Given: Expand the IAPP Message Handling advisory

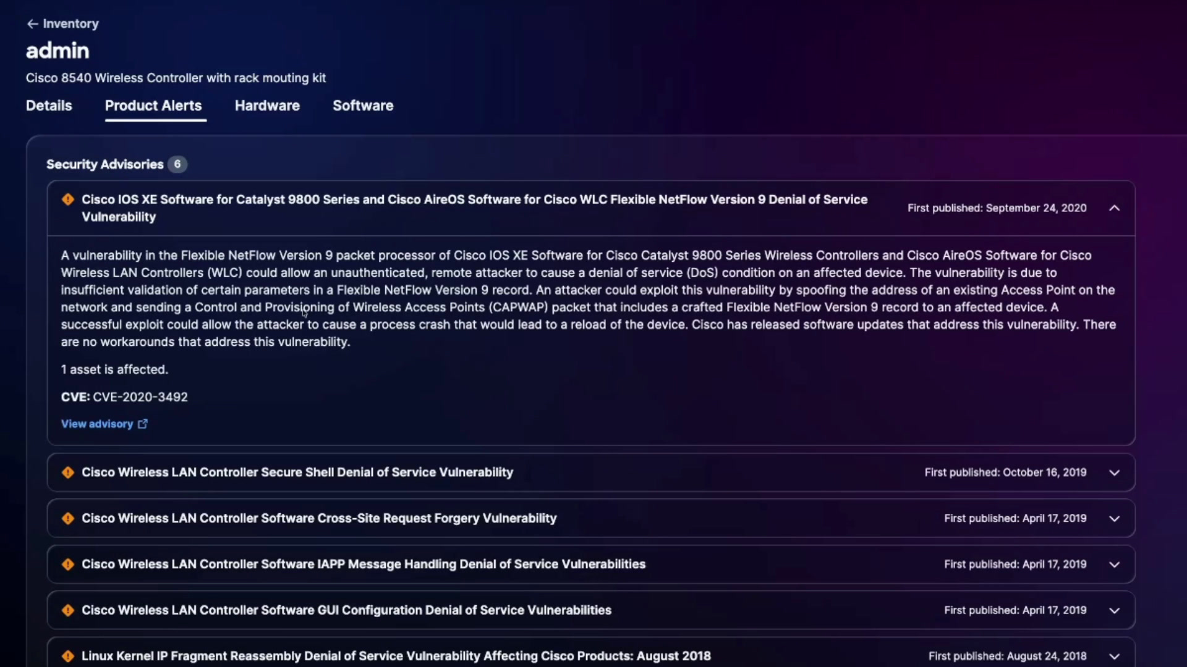Looking at the screenshot, I should (x=1114, y=564).
